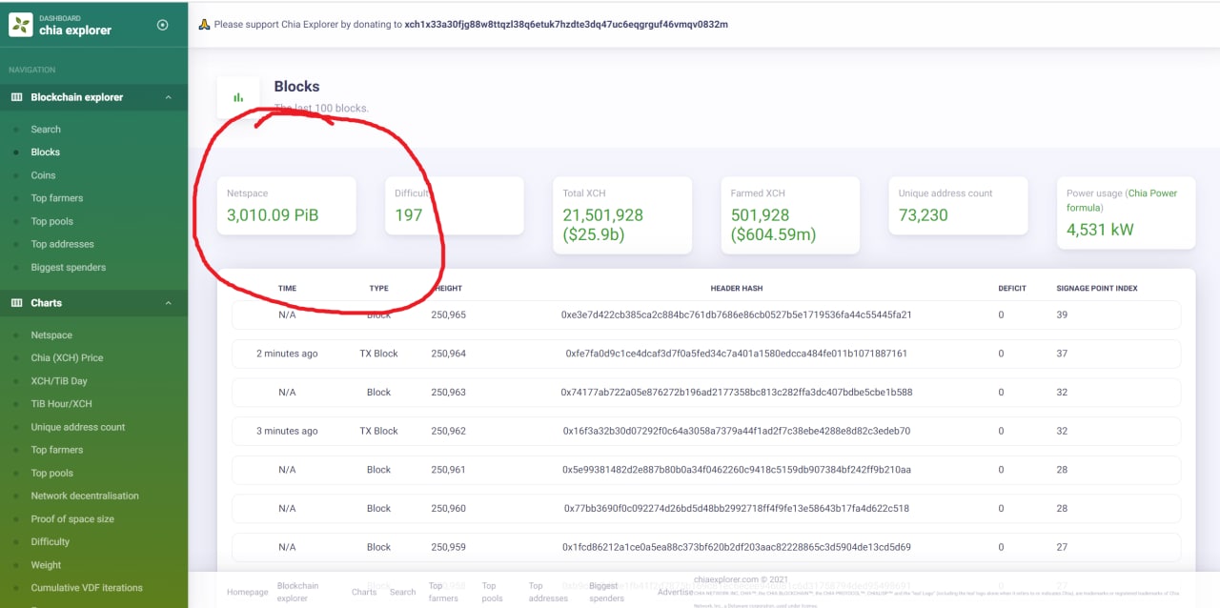Open Unique address count chart in sidebar

click(78, 427)
